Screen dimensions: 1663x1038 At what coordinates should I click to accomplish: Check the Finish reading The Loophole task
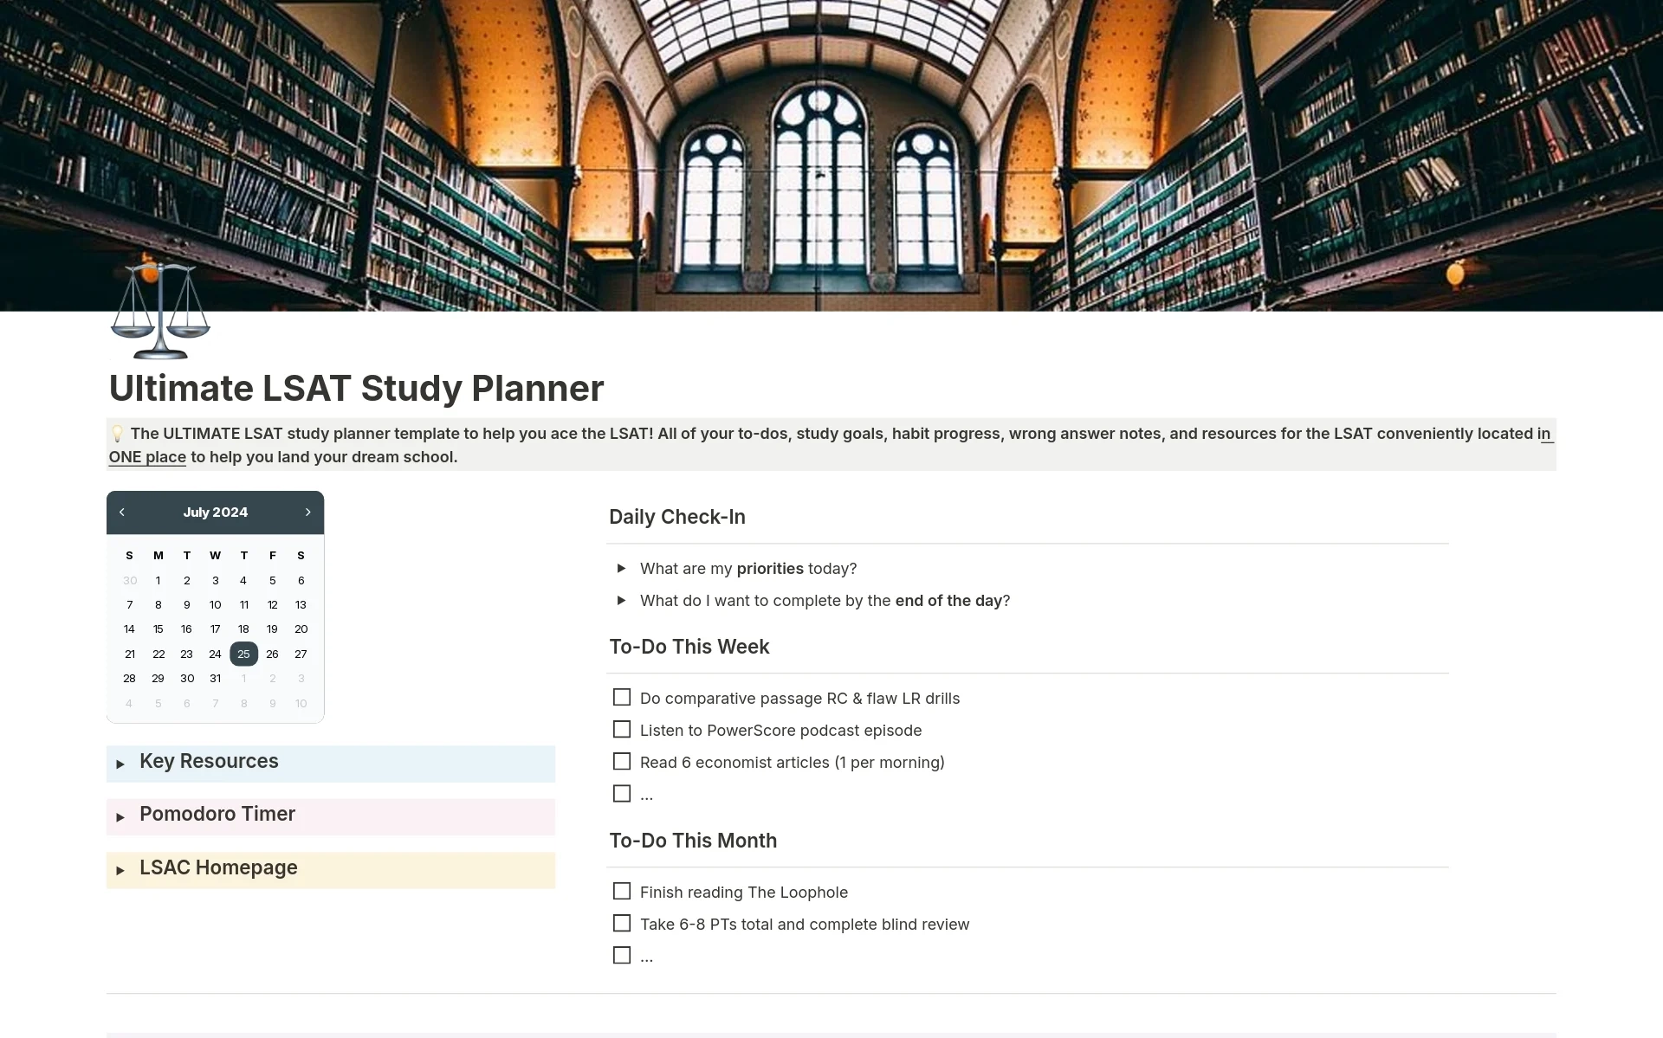(622, 892)
